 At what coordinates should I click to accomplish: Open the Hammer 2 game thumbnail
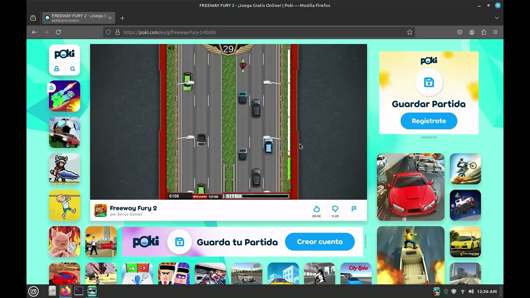click(x=101, y=242)
